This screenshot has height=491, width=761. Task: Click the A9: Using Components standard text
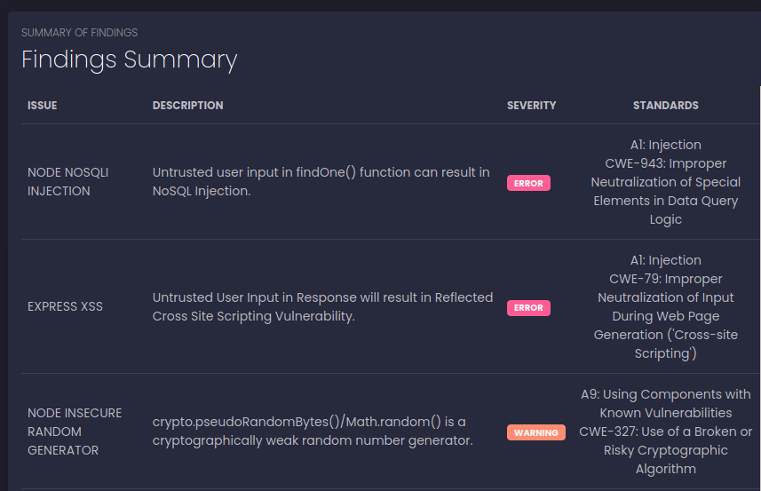pos(665,403)
